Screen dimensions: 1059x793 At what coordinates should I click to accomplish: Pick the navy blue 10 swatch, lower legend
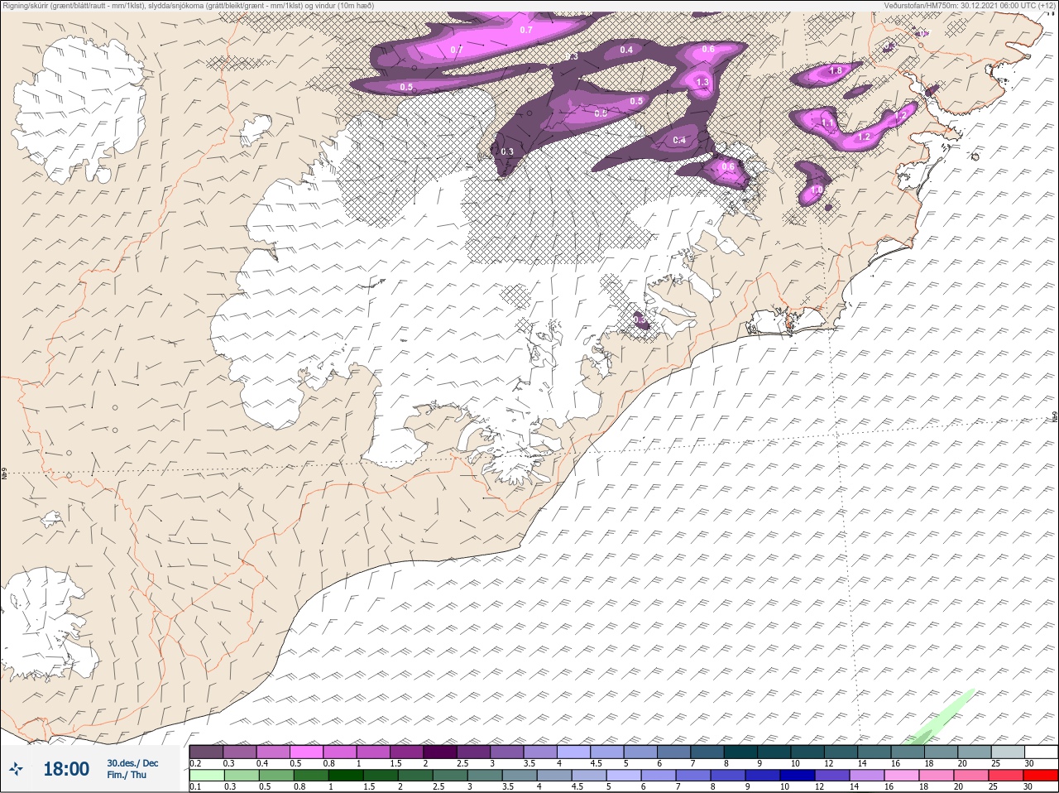pos(797,776)
